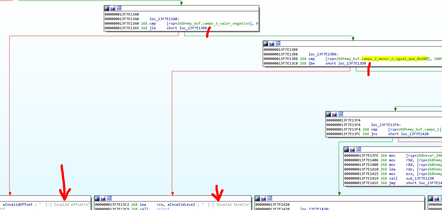Image resolution: width=442 pixels, height=210 pixels.
Task: Click the group nodes icon in the bottom loc_13F7E1420 block
Action: (269, 198)
